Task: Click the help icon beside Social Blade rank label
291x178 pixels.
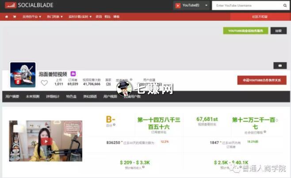Action: coord(265,132)
